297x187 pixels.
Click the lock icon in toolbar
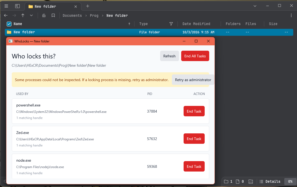coord(44,15)
